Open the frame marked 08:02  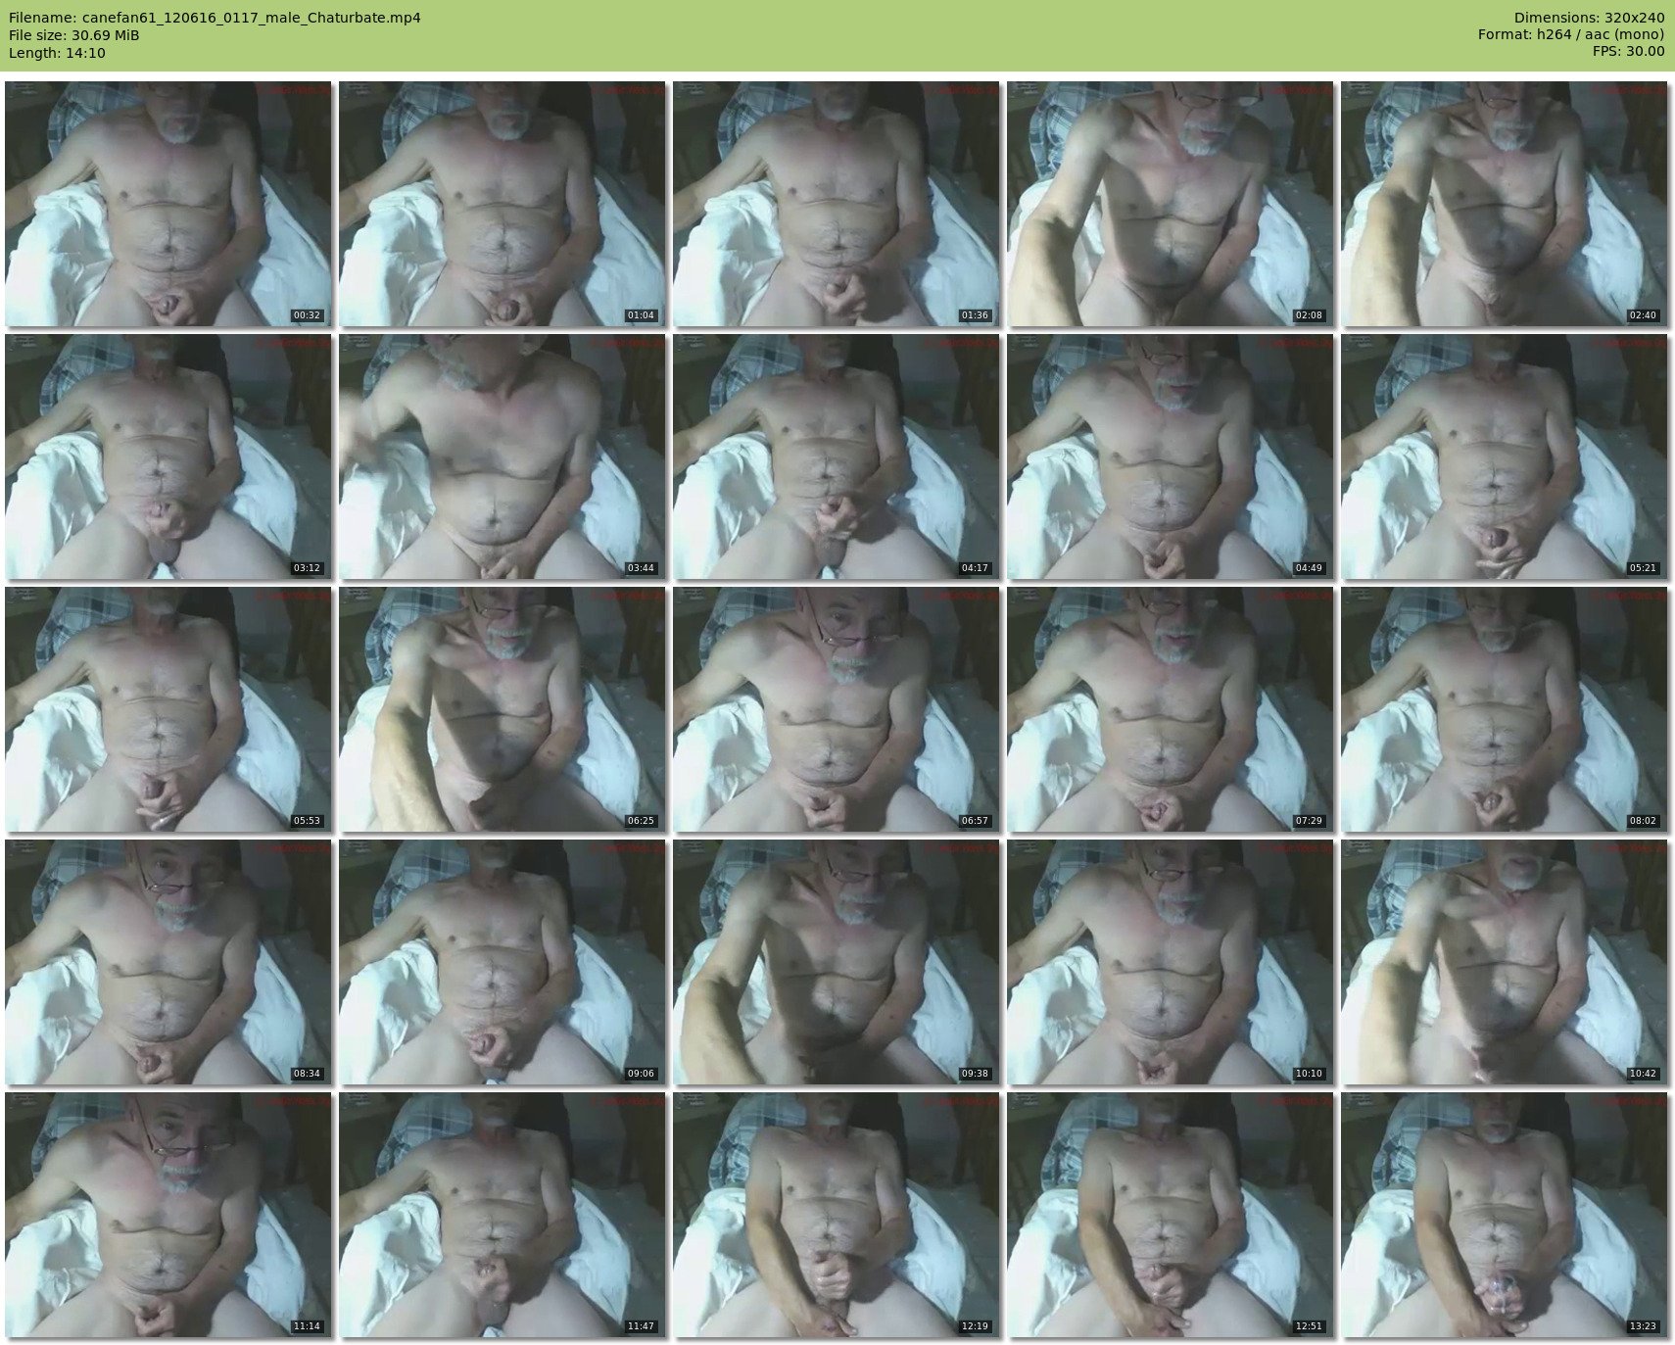(1504, 709)
